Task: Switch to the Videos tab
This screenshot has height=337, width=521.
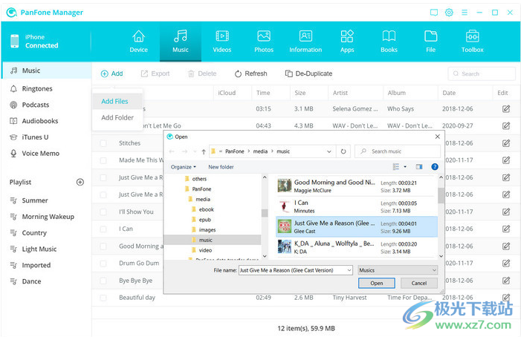Action: click(x=222, y=42)
